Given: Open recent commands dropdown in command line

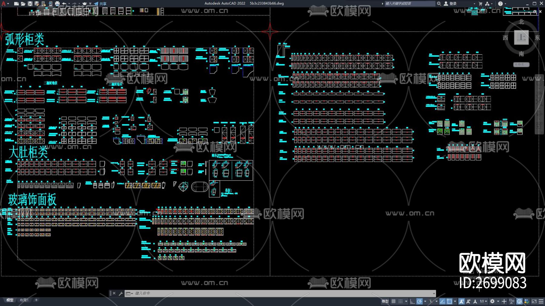Looking at the screenshot, I should click(x=129, y=293).
